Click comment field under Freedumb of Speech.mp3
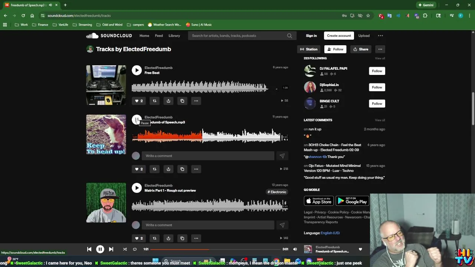This screenshot has width=475, height=267. click(x=209, y=156)
